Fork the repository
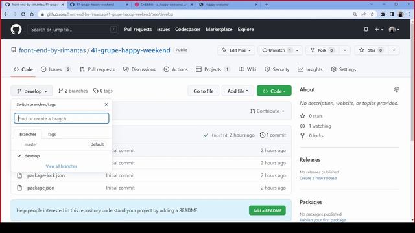 pyautogui.click(x=322, y=50)
